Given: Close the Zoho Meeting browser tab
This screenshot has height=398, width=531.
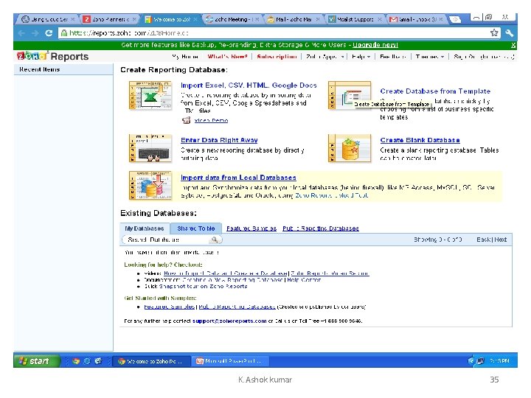Looking at the screenshot, I should pyautogui.click(x=257, y=19).
